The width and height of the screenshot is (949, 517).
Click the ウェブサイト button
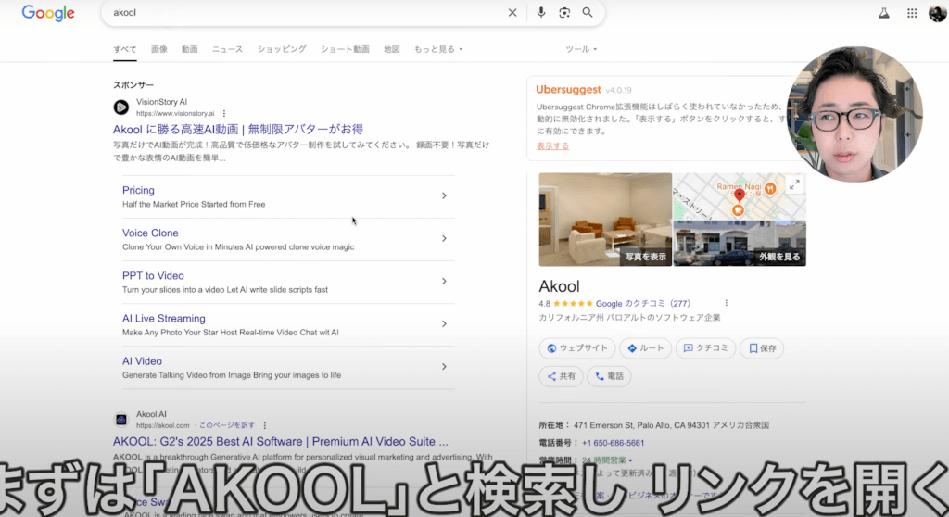click(x=576, y=348)
